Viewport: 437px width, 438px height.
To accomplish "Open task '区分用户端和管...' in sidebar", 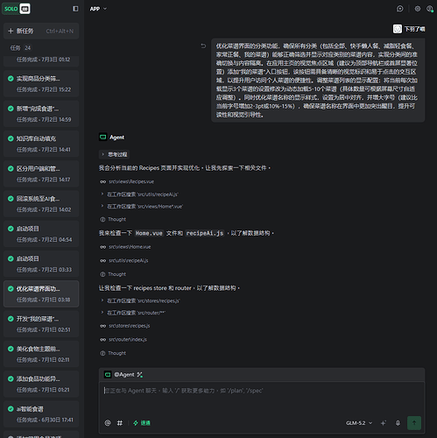I will 41,174.
